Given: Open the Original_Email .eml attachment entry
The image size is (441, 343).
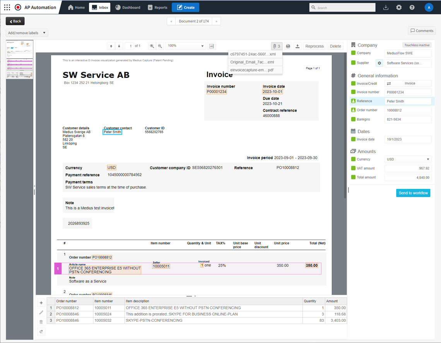Looking at the screenshot, I should point(252,62).
